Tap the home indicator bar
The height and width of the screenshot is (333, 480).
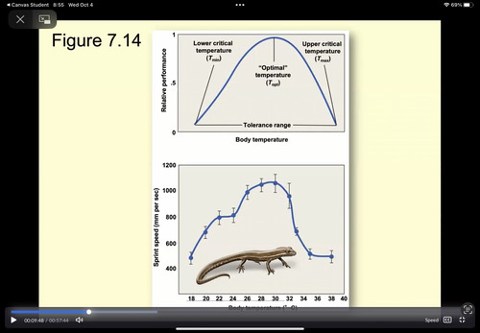pos(240,329)
